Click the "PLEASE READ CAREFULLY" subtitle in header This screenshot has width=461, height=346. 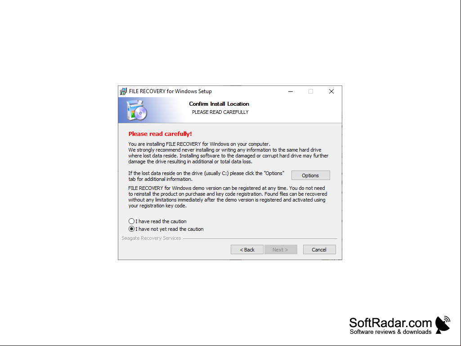(220, 112)
